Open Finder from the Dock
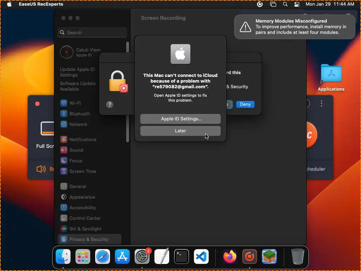361x271 pixels. coord(63,257)
